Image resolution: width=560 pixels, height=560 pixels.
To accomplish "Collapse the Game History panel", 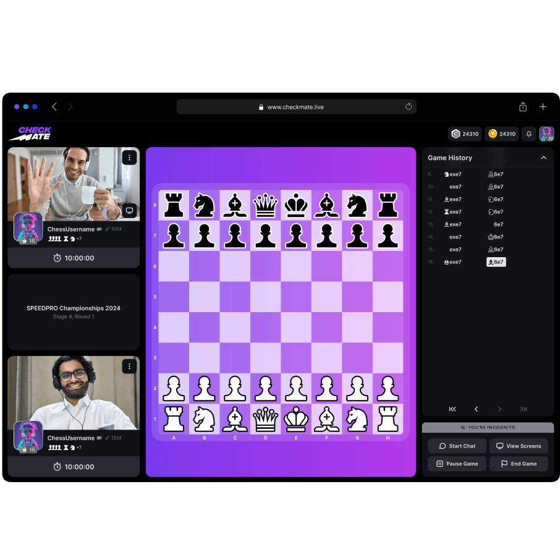I will pos(543,158).
